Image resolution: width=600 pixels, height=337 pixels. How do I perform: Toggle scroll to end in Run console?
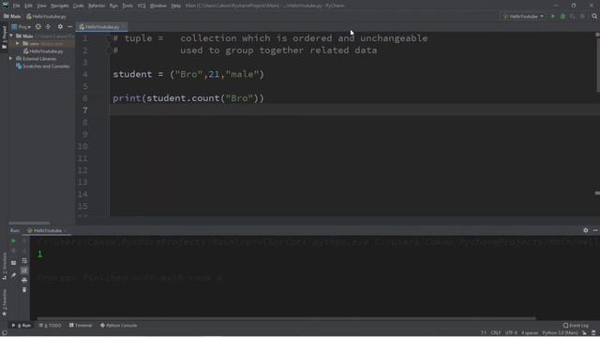24,271
